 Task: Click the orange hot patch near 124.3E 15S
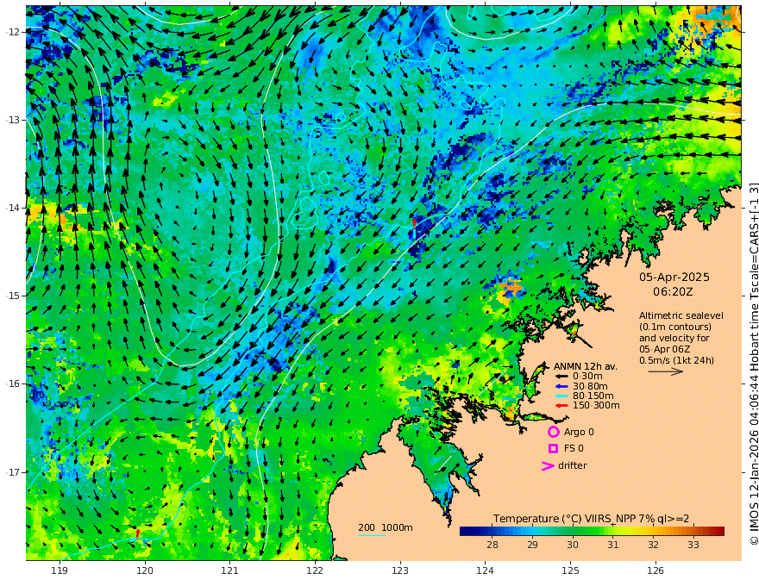[x=511, y=288]
